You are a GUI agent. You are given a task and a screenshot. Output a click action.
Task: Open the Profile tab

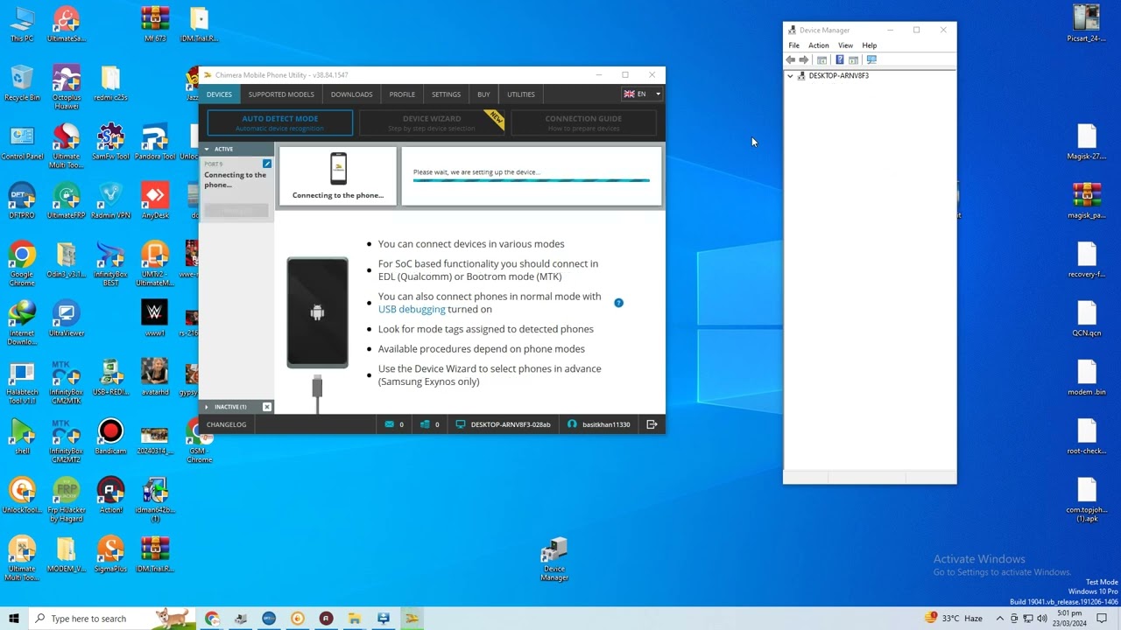pyautogui.click(x=402, y=94)
